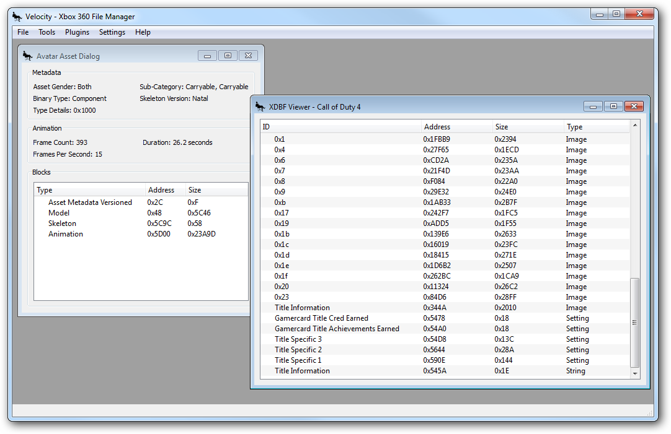
Task: Select the 0x1 image entry
Action: pos(445,139)
